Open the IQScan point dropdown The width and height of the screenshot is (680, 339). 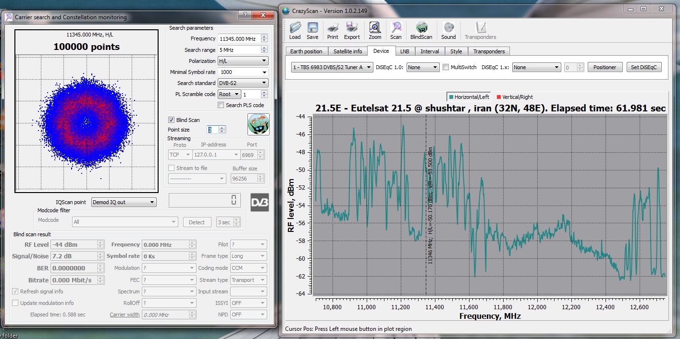click(124, 202)
